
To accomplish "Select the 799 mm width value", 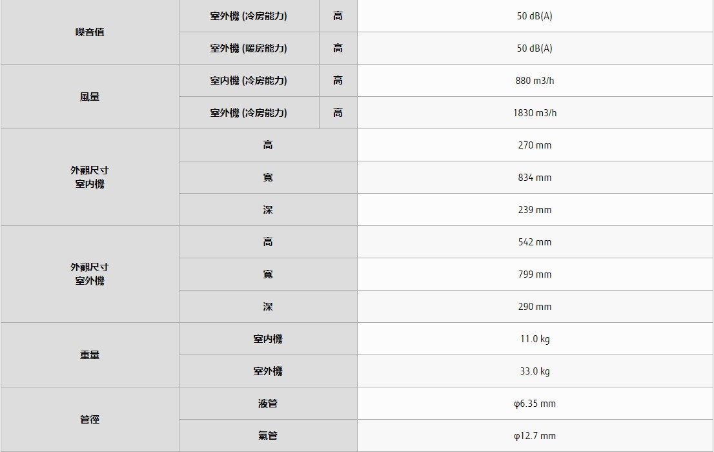I will 535,274.
